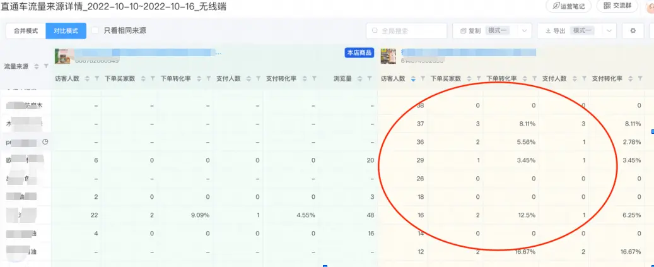Sort the 浏览量 column
The width and height of the screenshot is (654, 267).
[360, 78]
